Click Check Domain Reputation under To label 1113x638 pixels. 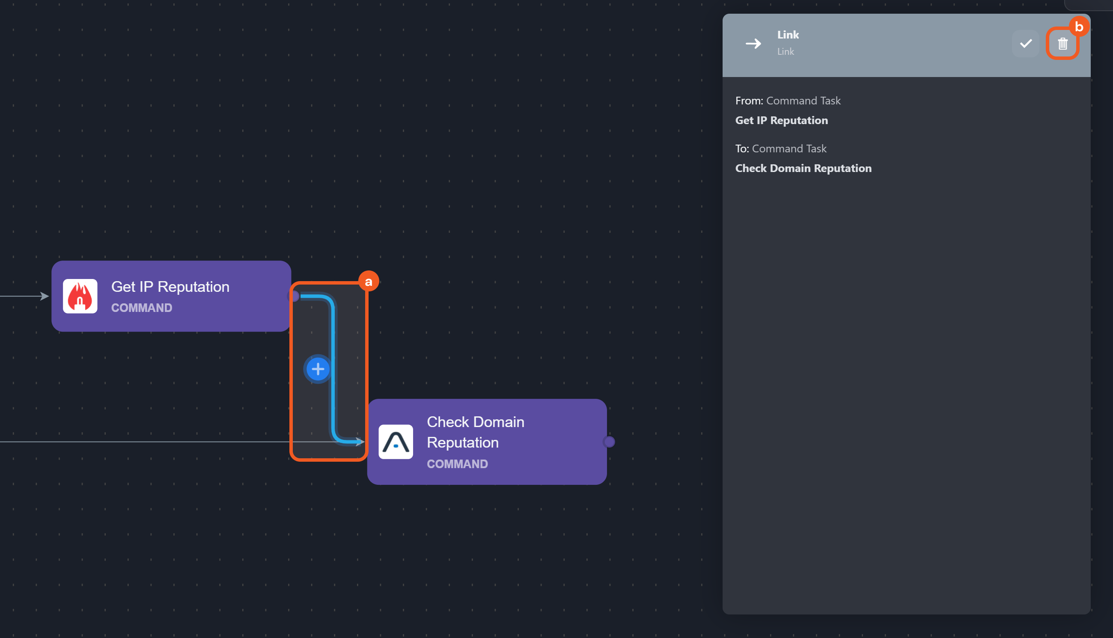click(803, 168)
